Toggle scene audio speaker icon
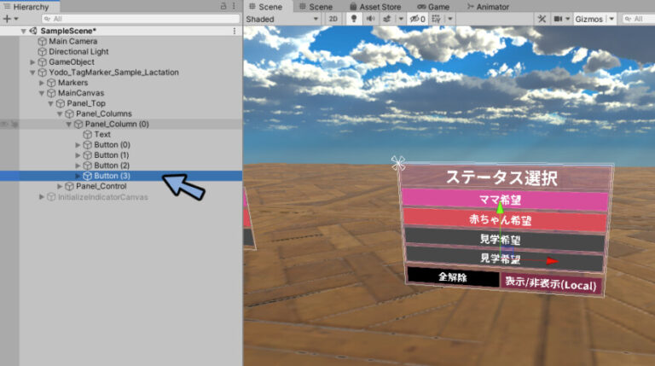Screen dimensions: 655x366 370,20
